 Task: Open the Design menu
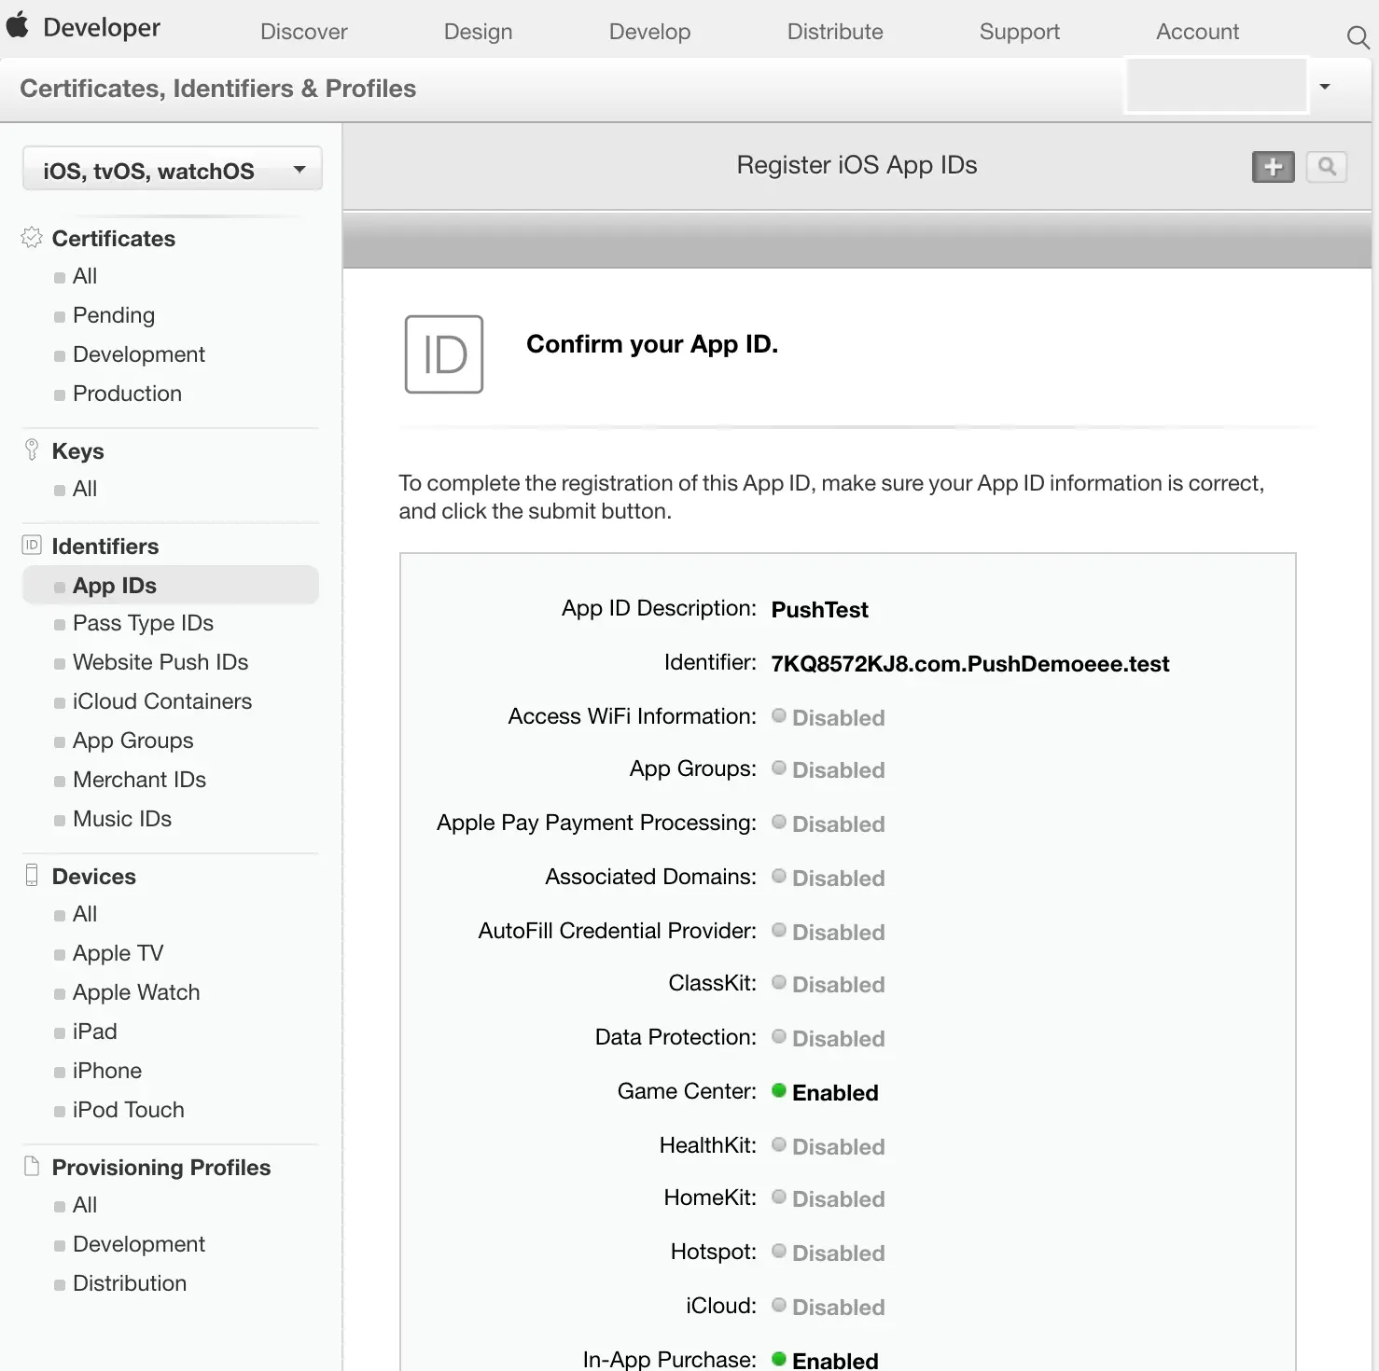[479, 32]
